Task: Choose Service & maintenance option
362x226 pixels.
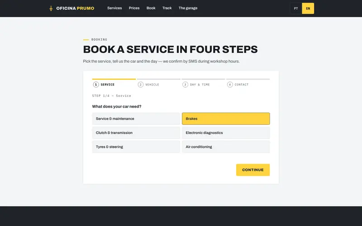Action: tap(136, 119)
